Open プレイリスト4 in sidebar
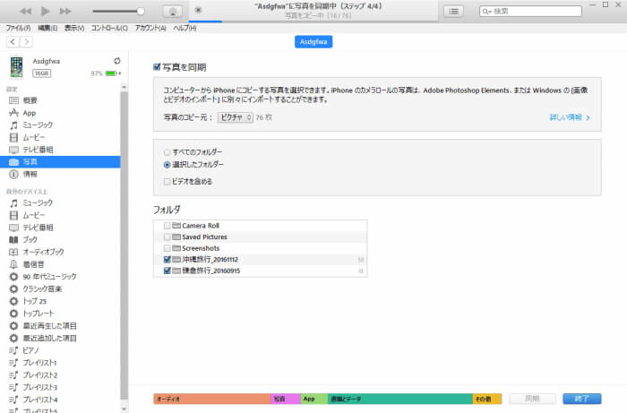Image resolution: width=627 pixels, height=413 pixels. [60, 400]
